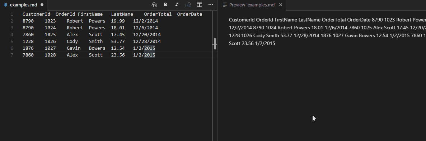Place cursor on Robert in line 2

[x=75, y=21]
